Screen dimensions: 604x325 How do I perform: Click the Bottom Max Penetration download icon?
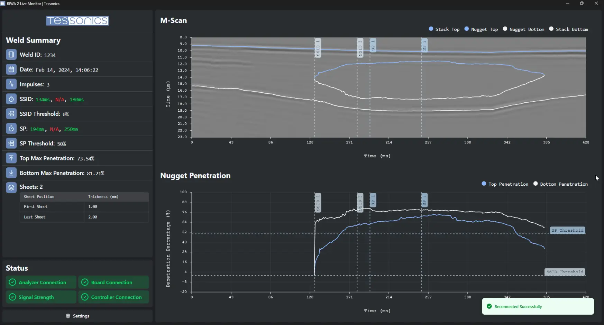(x=11, y=173)
